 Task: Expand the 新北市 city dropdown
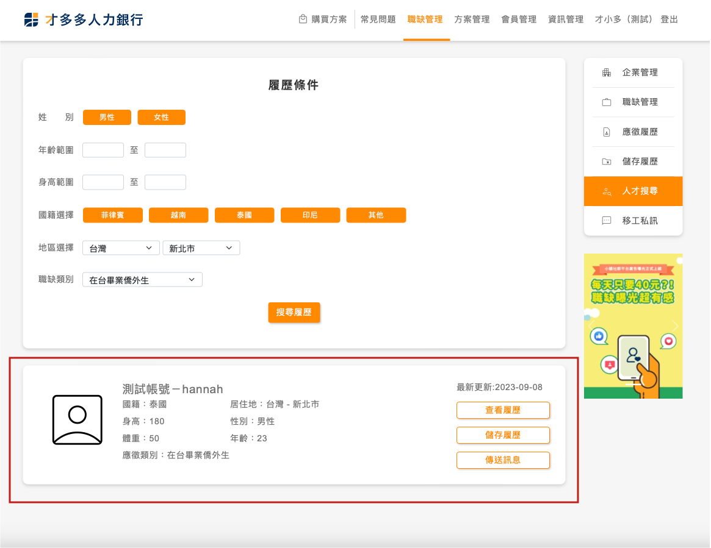[201, 248]
